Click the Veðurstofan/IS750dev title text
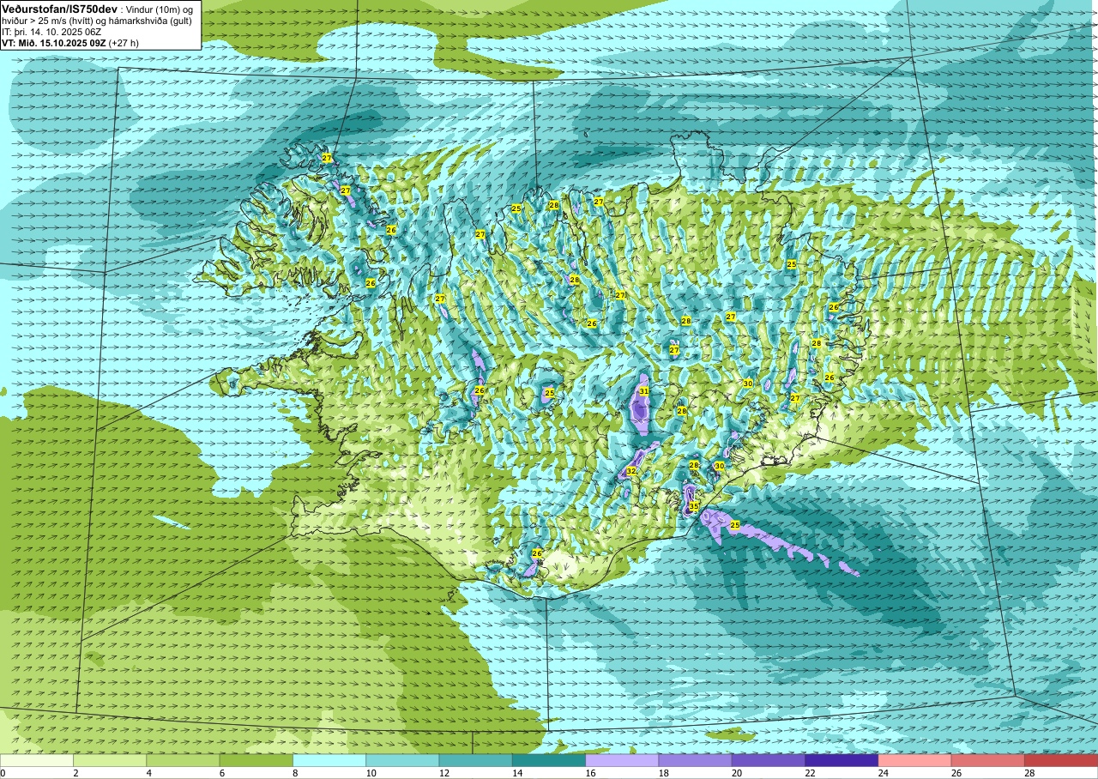The height and width of the screenshot is (779, 1098). point(59,8)
